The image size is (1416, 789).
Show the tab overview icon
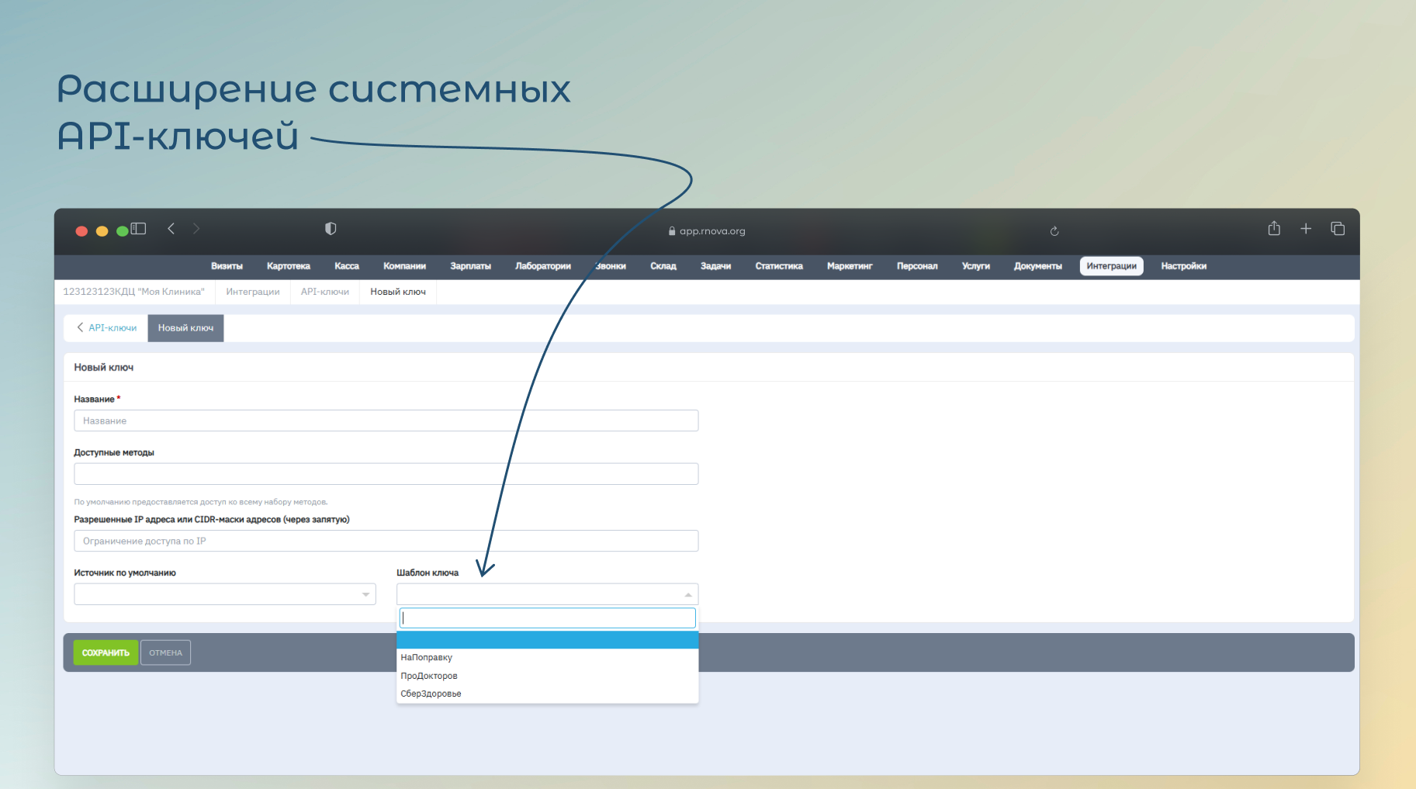(x=1338, y=229)
